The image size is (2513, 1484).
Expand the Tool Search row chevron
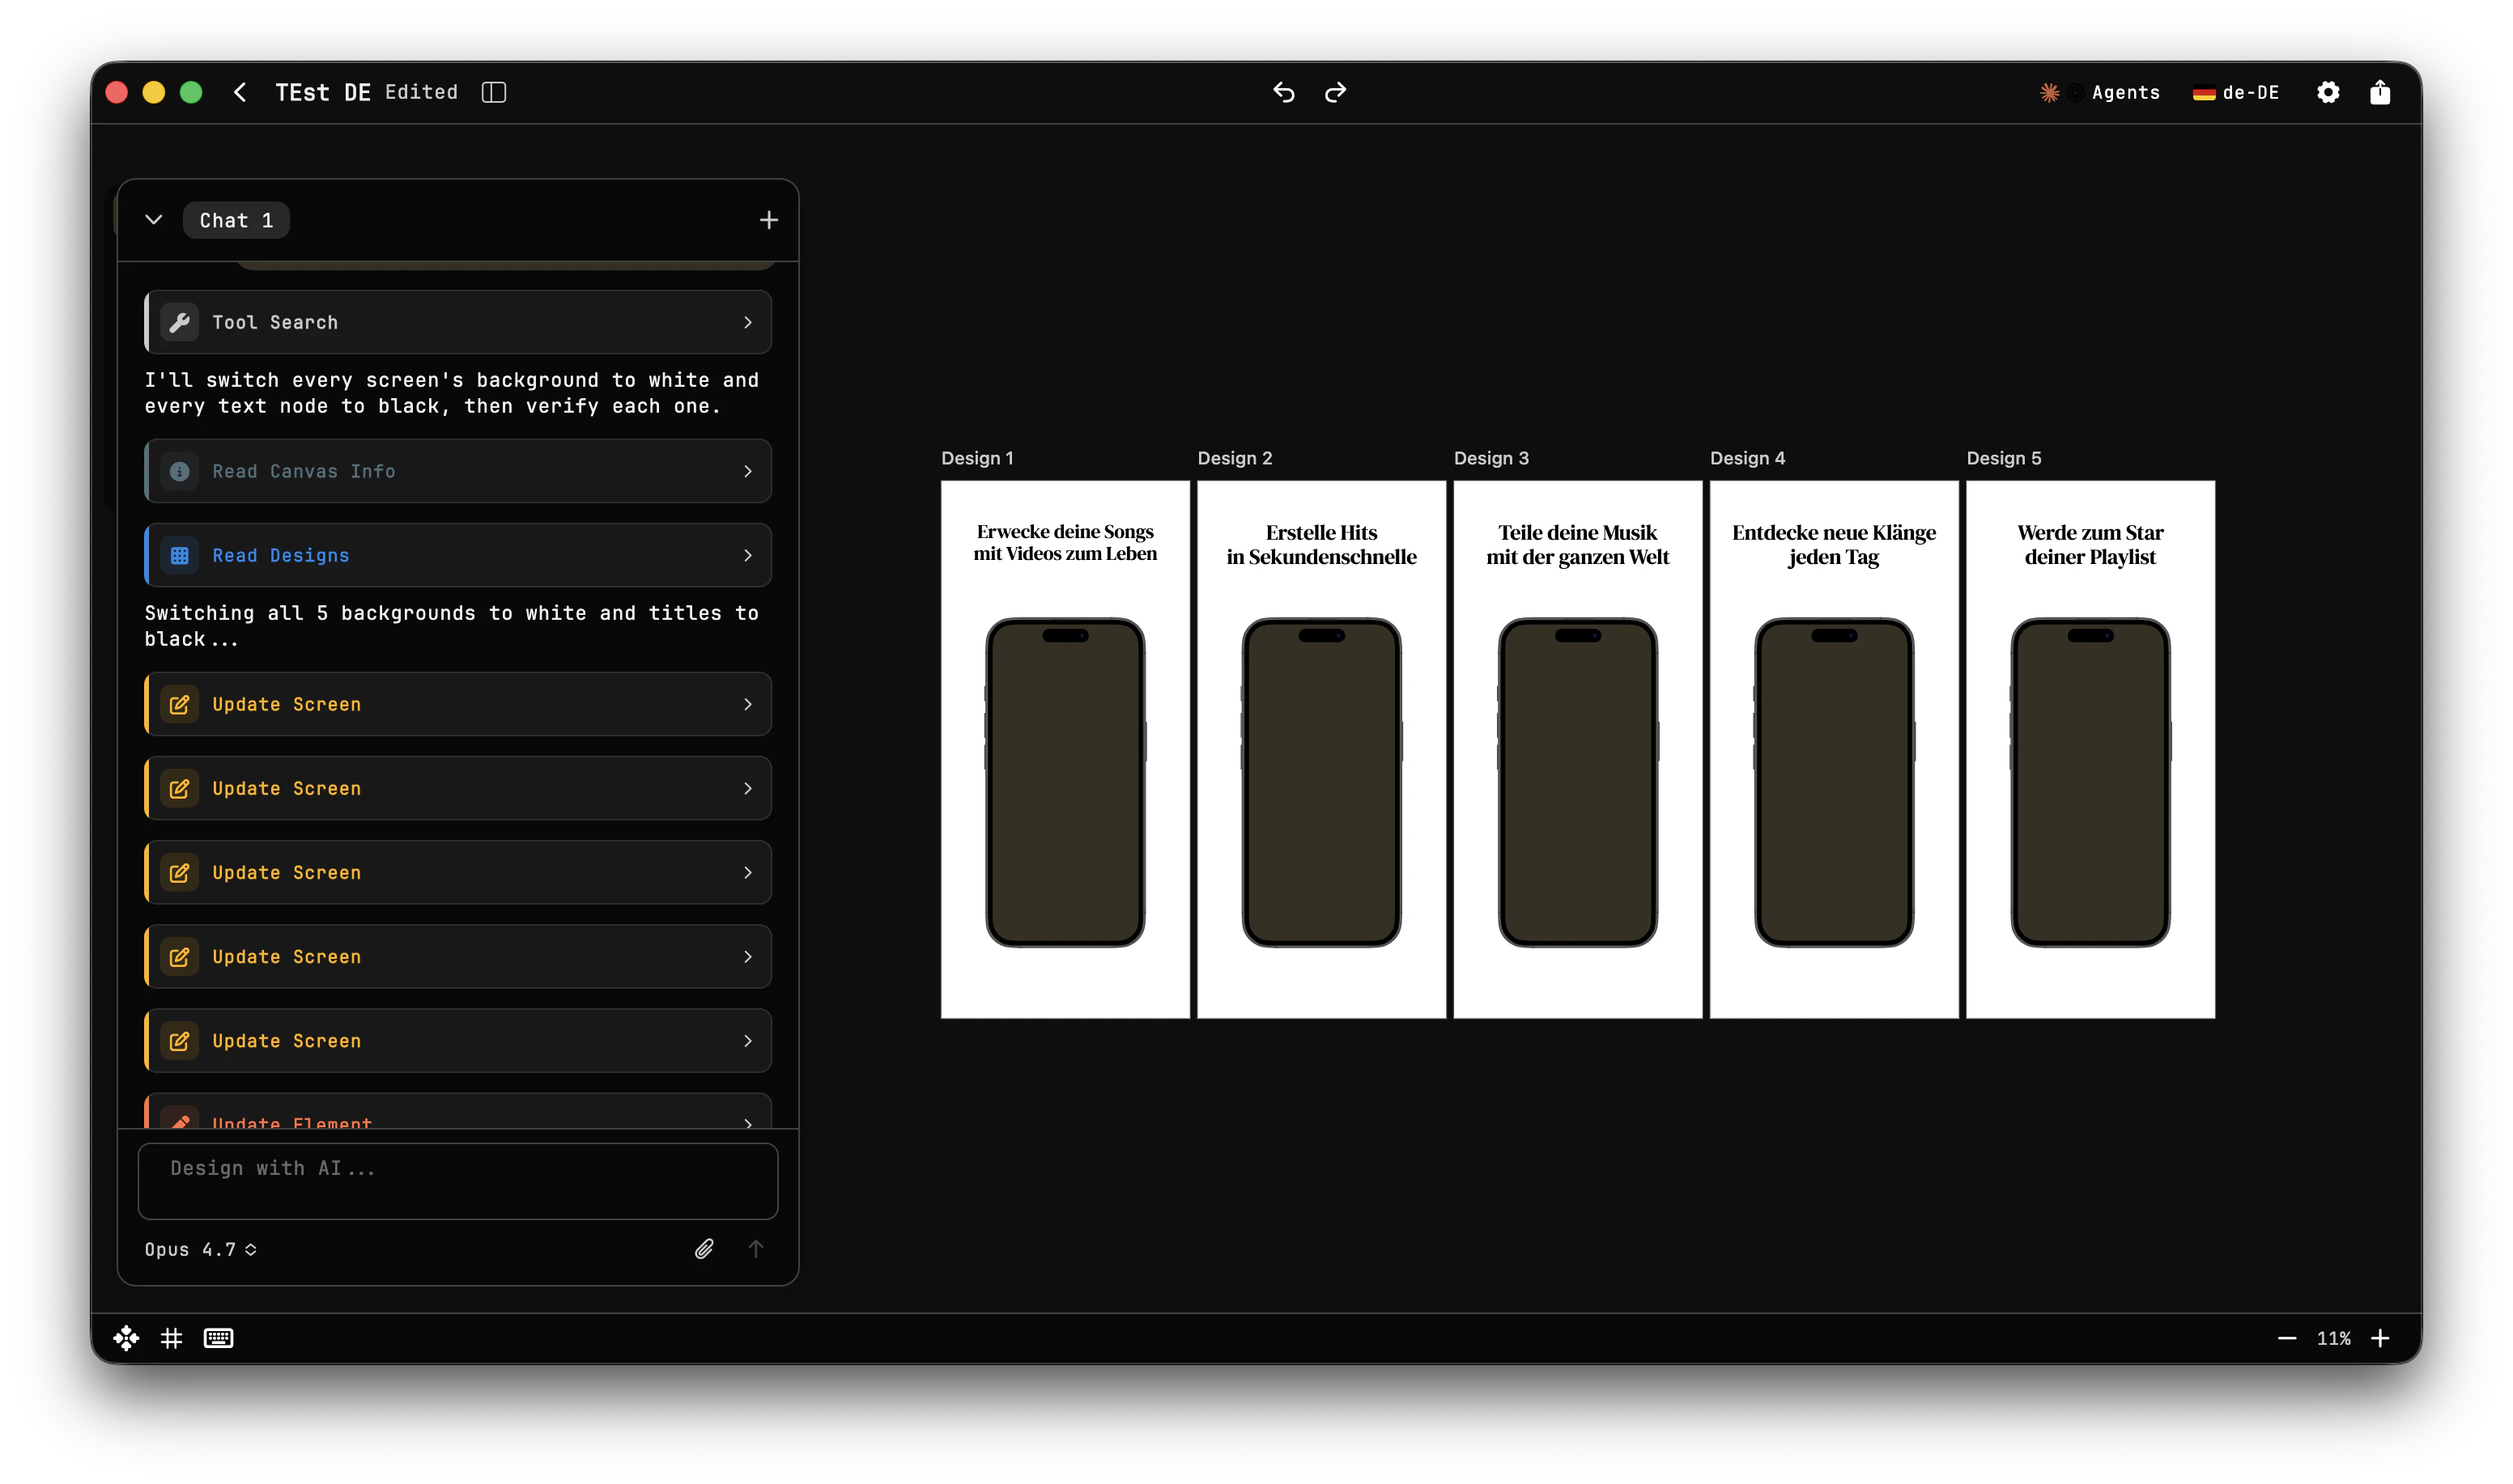[747, 322]
